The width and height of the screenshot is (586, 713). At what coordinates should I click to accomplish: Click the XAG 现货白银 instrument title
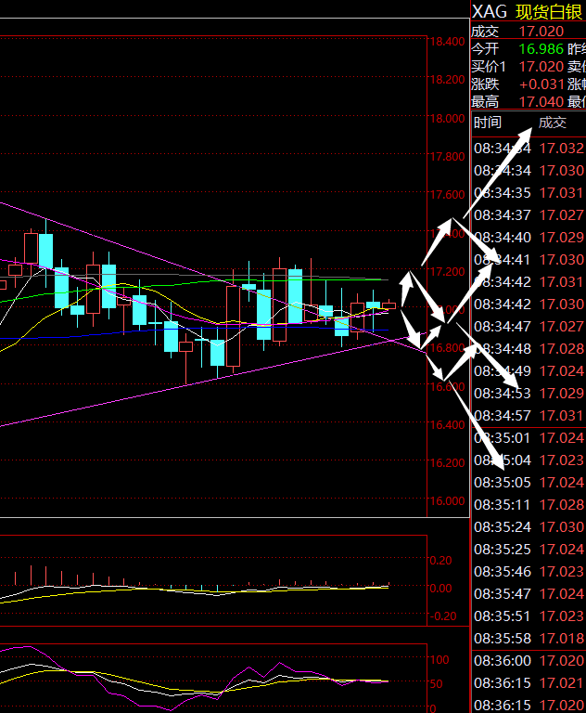point(527,12)
